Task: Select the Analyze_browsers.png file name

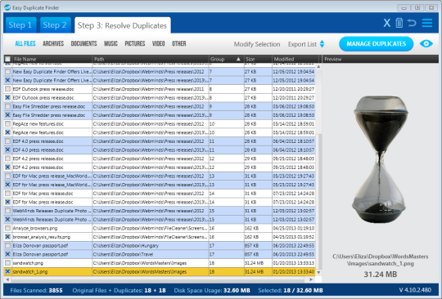Action: pos(35,228)
